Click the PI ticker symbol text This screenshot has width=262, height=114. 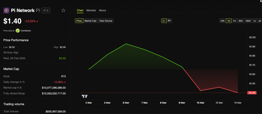38,11
